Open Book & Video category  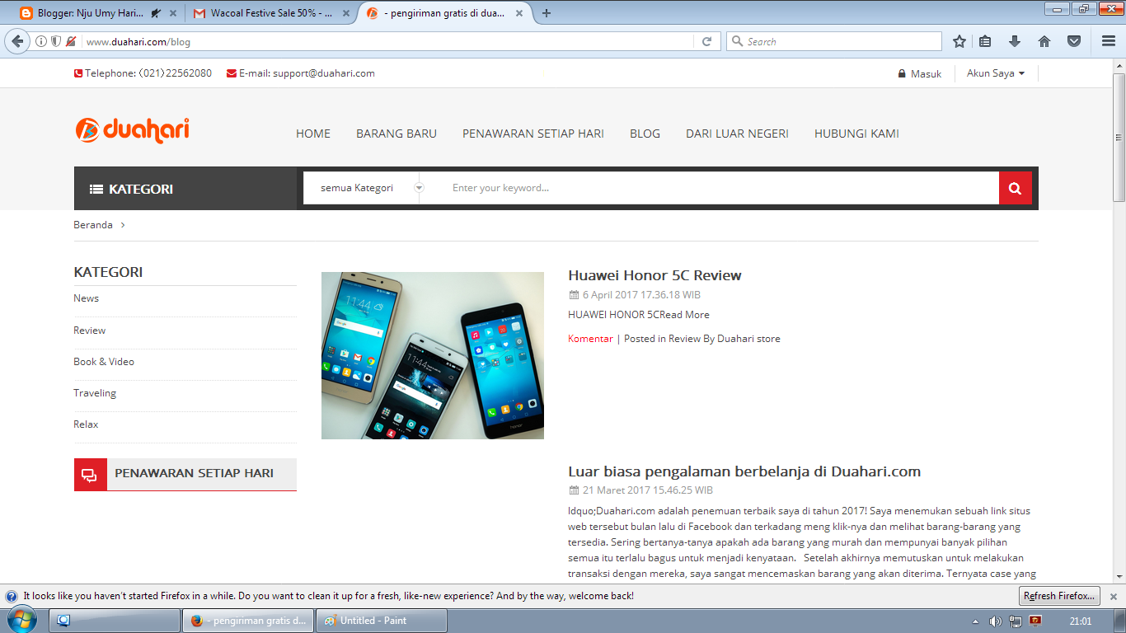(x=104, y=362)
